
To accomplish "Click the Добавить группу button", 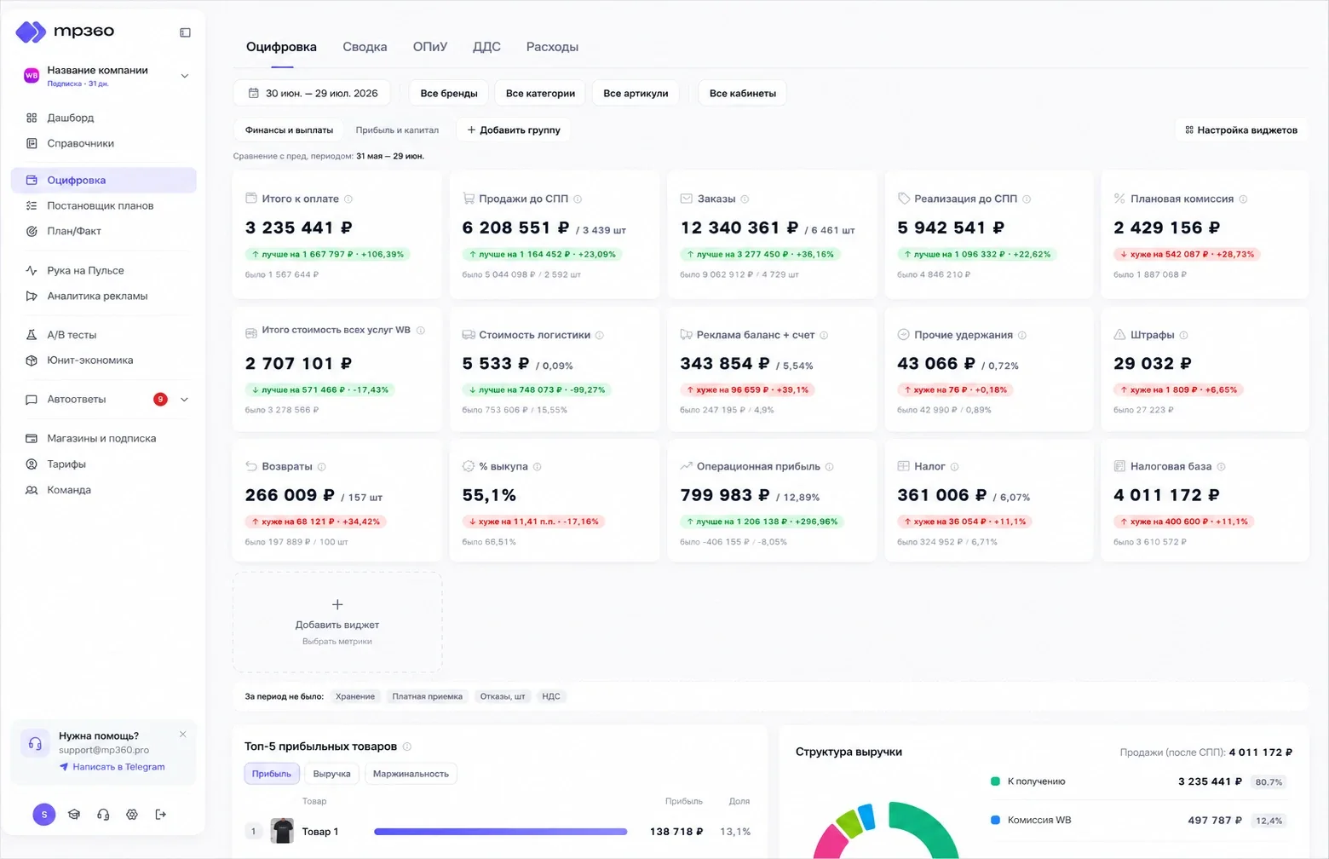I will click(x=514, y=130).
